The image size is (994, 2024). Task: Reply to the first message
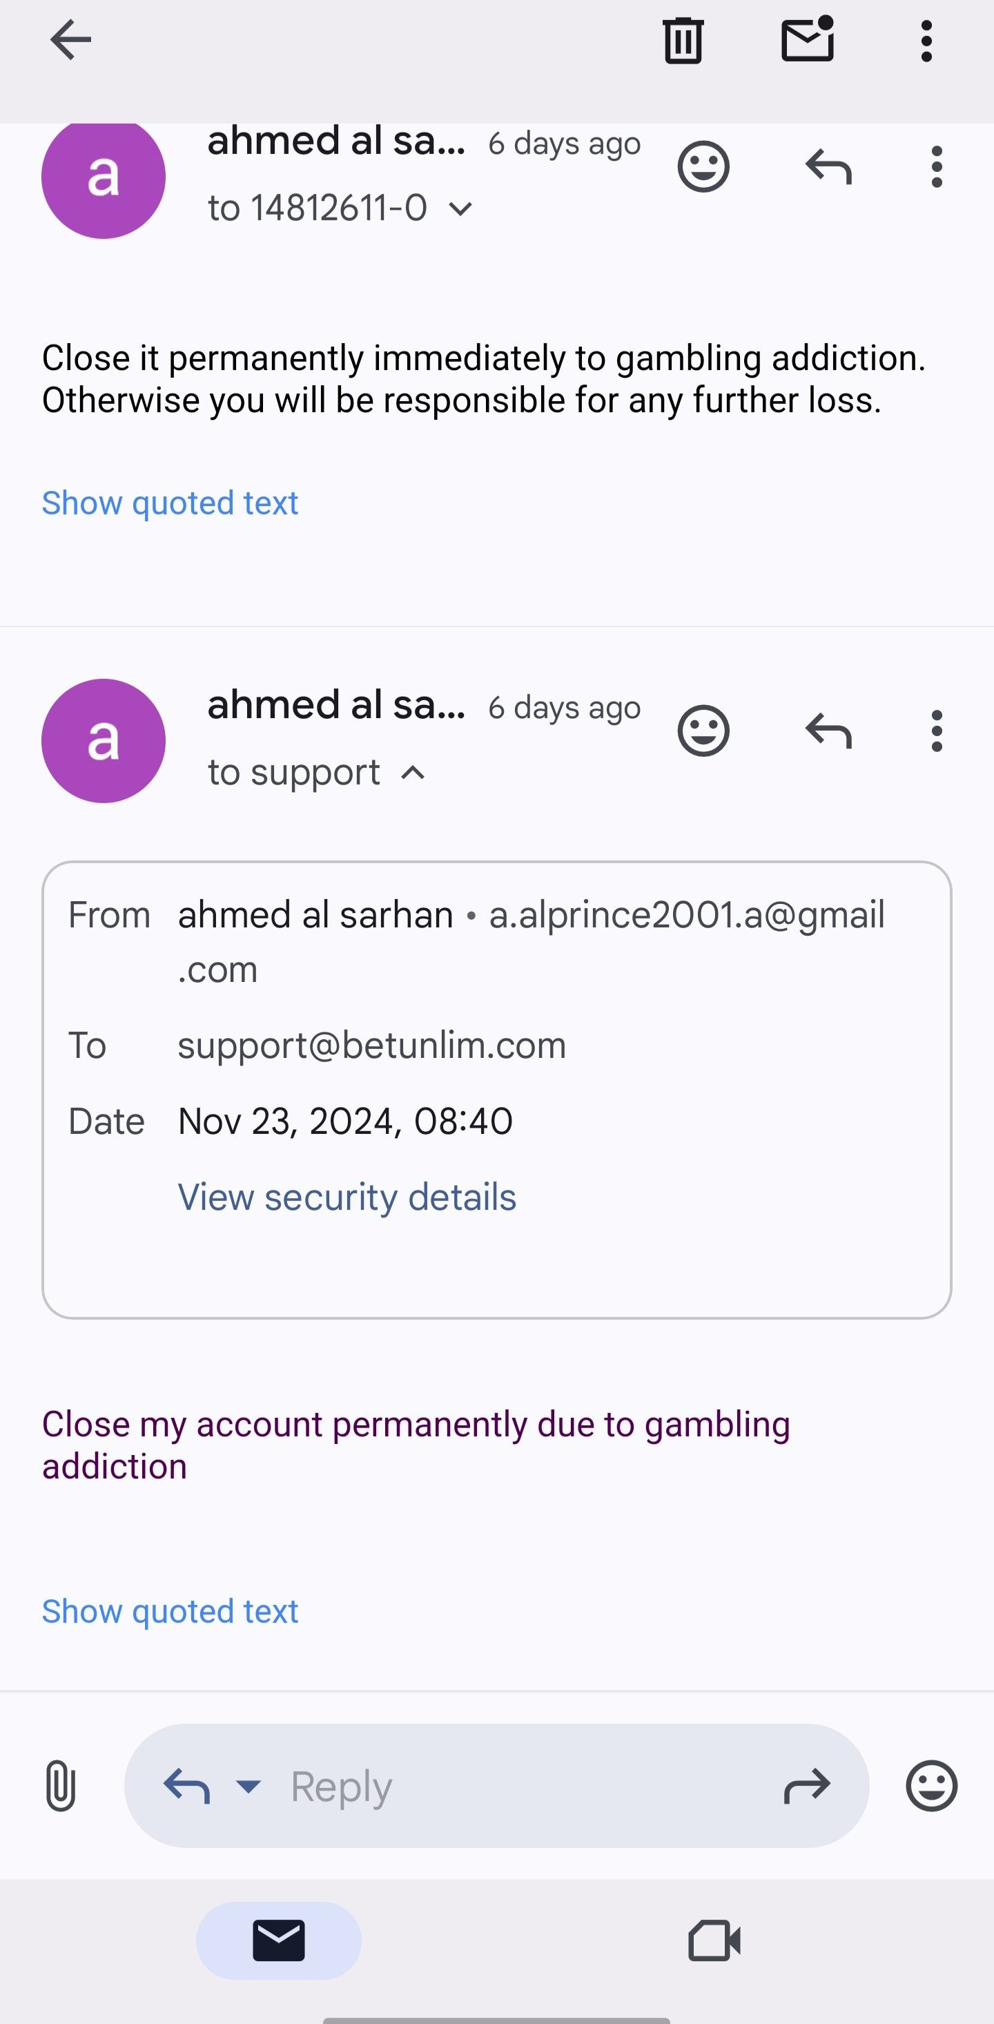(828, 166)
